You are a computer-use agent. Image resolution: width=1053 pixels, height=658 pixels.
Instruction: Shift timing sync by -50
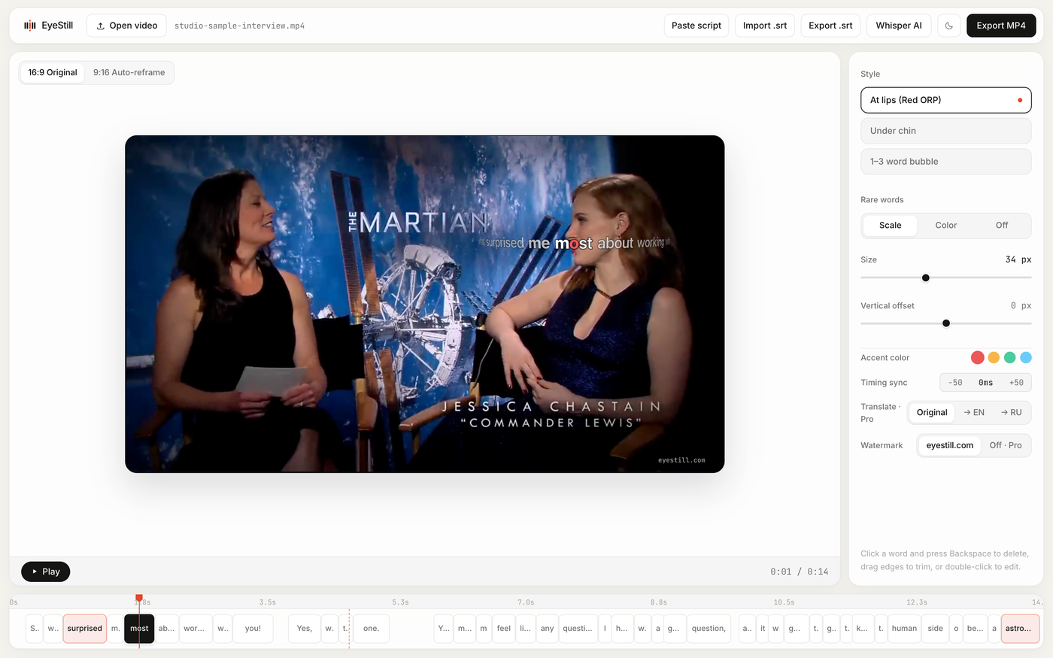point(955,383)
